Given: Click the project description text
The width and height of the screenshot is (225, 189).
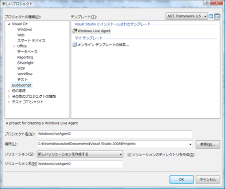Looking at the screenshot, I should [41, 123].
